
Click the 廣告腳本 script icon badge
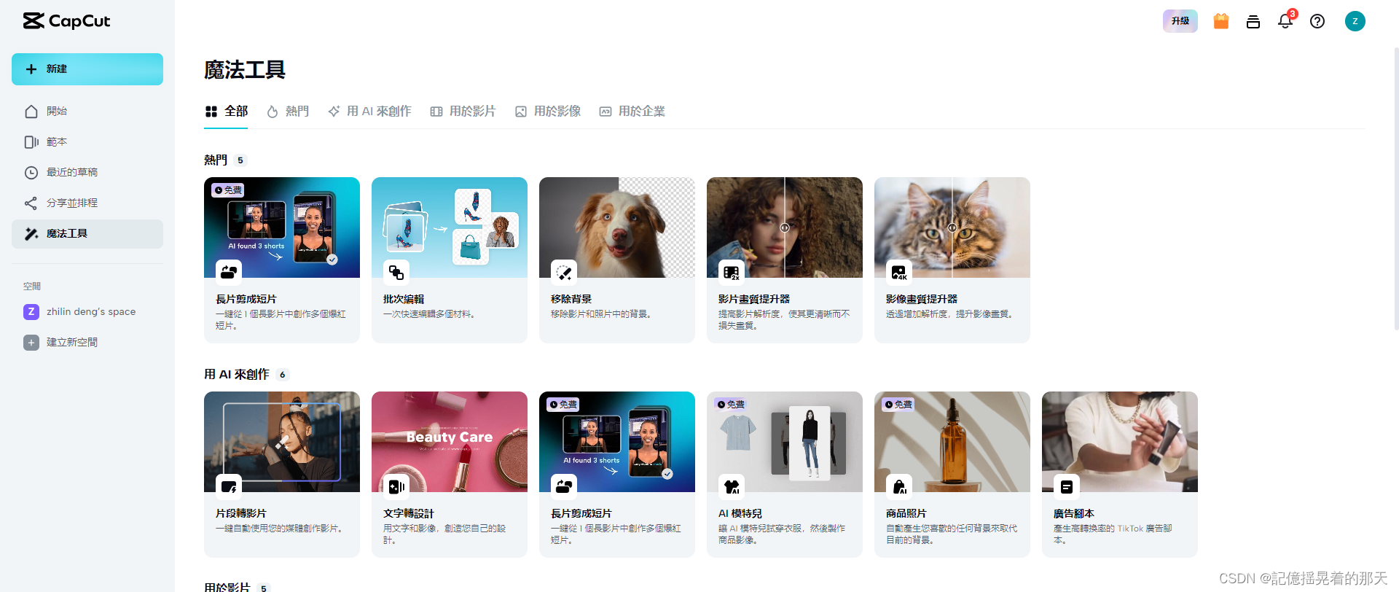(1067, 487)
